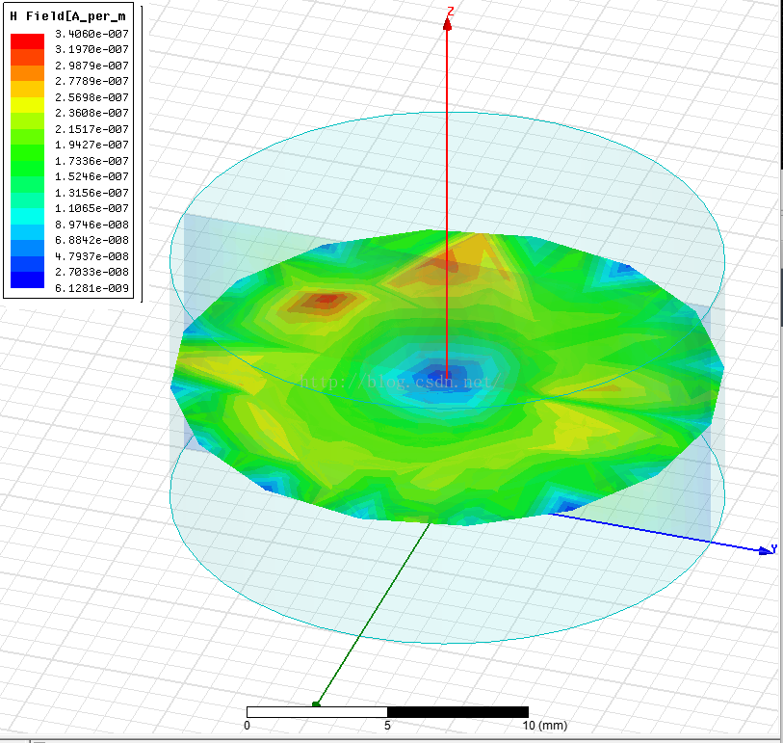The width and height of the screenshot is (783, 743).
Task: Click legend value 1.3156e-007
Action: pos(91,193)
